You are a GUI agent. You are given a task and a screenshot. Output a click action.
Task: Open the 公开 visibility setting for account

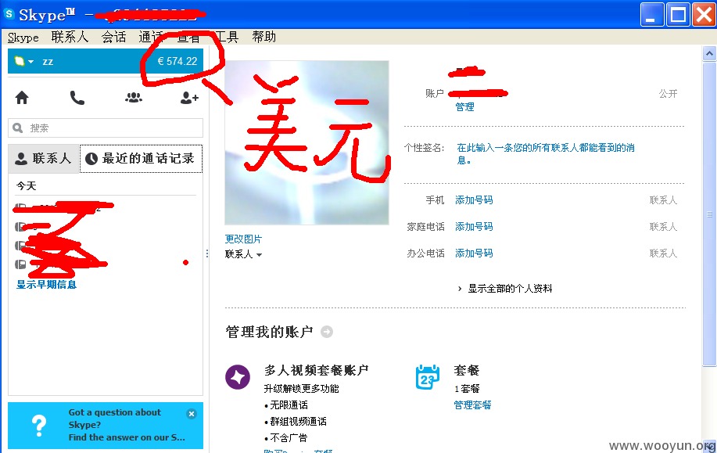pyautogui.click(x=668, y=94)
